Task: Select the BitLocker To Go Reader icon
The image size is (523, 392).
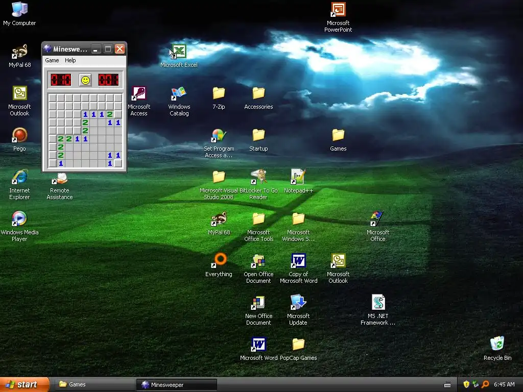Action: [258, 185]
